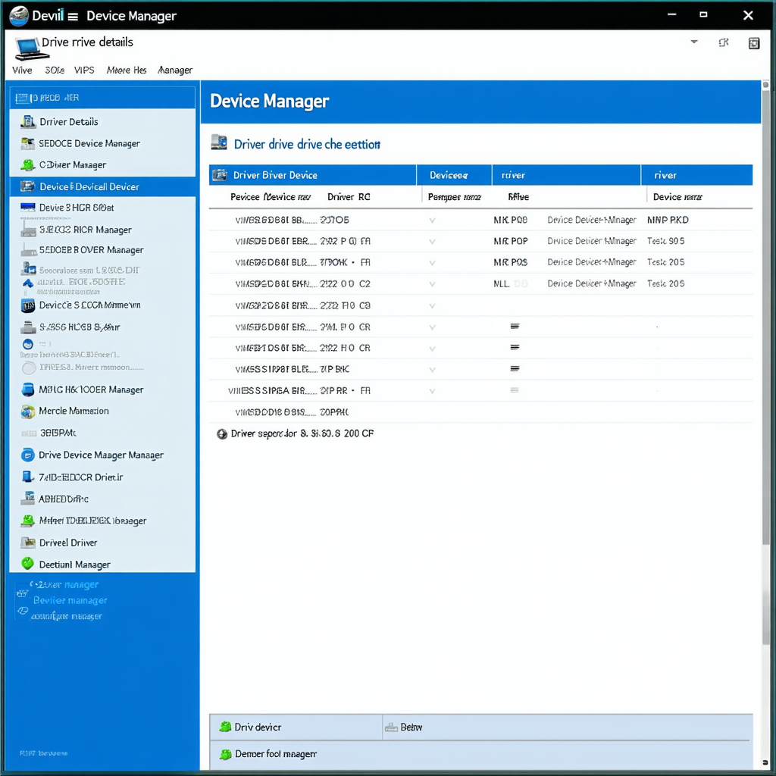Screen dimensions: 776x776
Task: Click the handle icon in 2M. P O CR row
Action: click(515, 326)
